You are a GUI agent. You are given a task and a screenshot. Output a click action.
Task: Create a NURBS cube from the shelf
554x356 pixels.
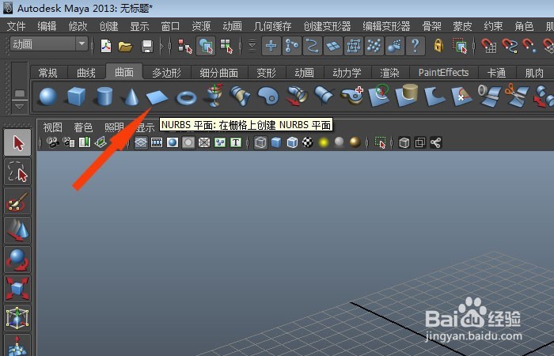click(x=77, y=97)
